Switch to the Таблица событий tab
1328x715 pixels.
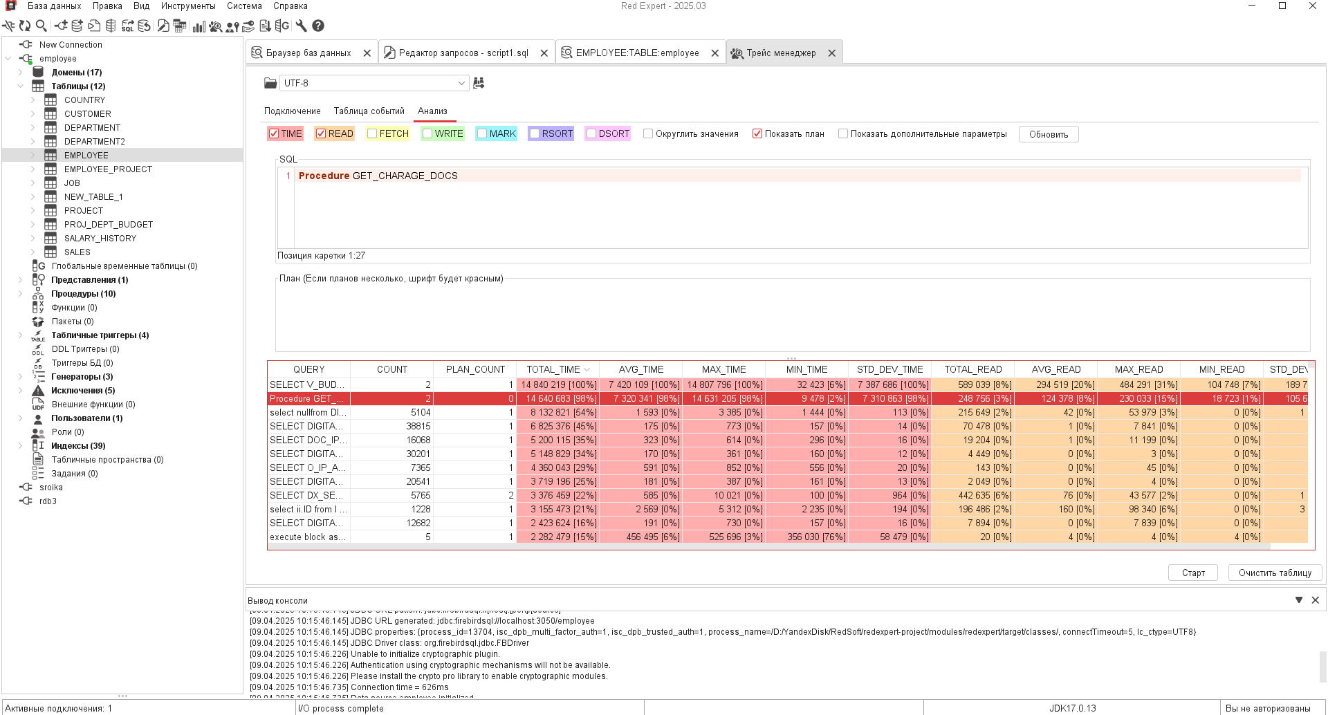click(x=369, y=111)
